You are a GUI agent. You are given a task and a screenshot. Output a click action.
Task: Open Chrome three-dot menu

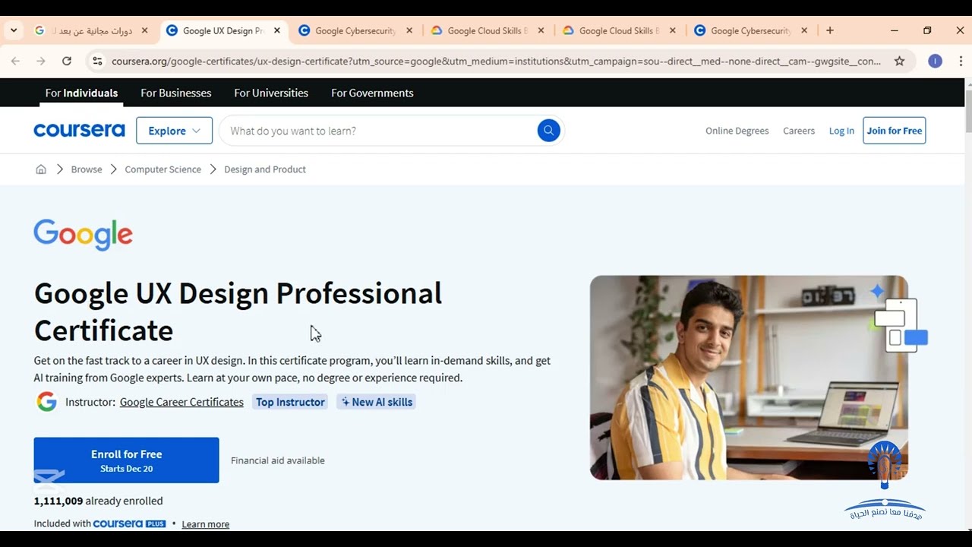coord(961,61)
